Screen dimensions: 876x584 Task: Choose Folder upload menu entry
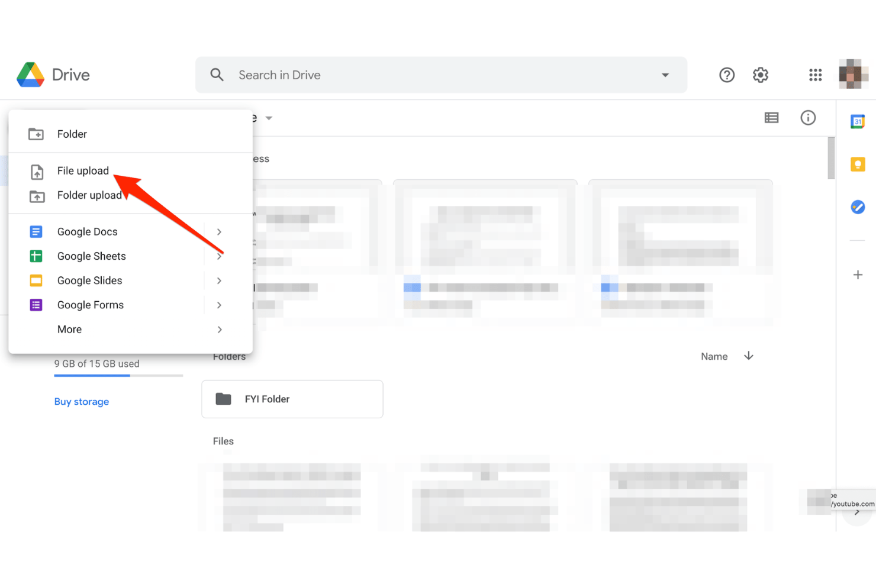click(x=130, y=195)
